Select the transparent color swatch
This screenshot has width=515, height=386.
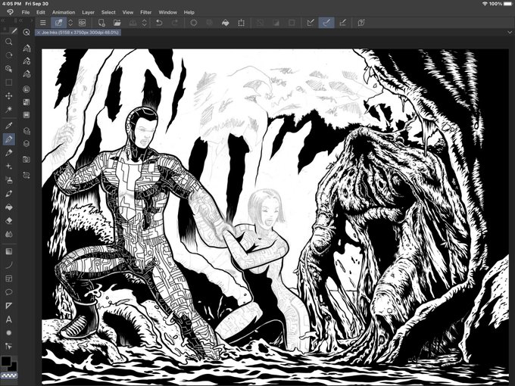(8, 375)
